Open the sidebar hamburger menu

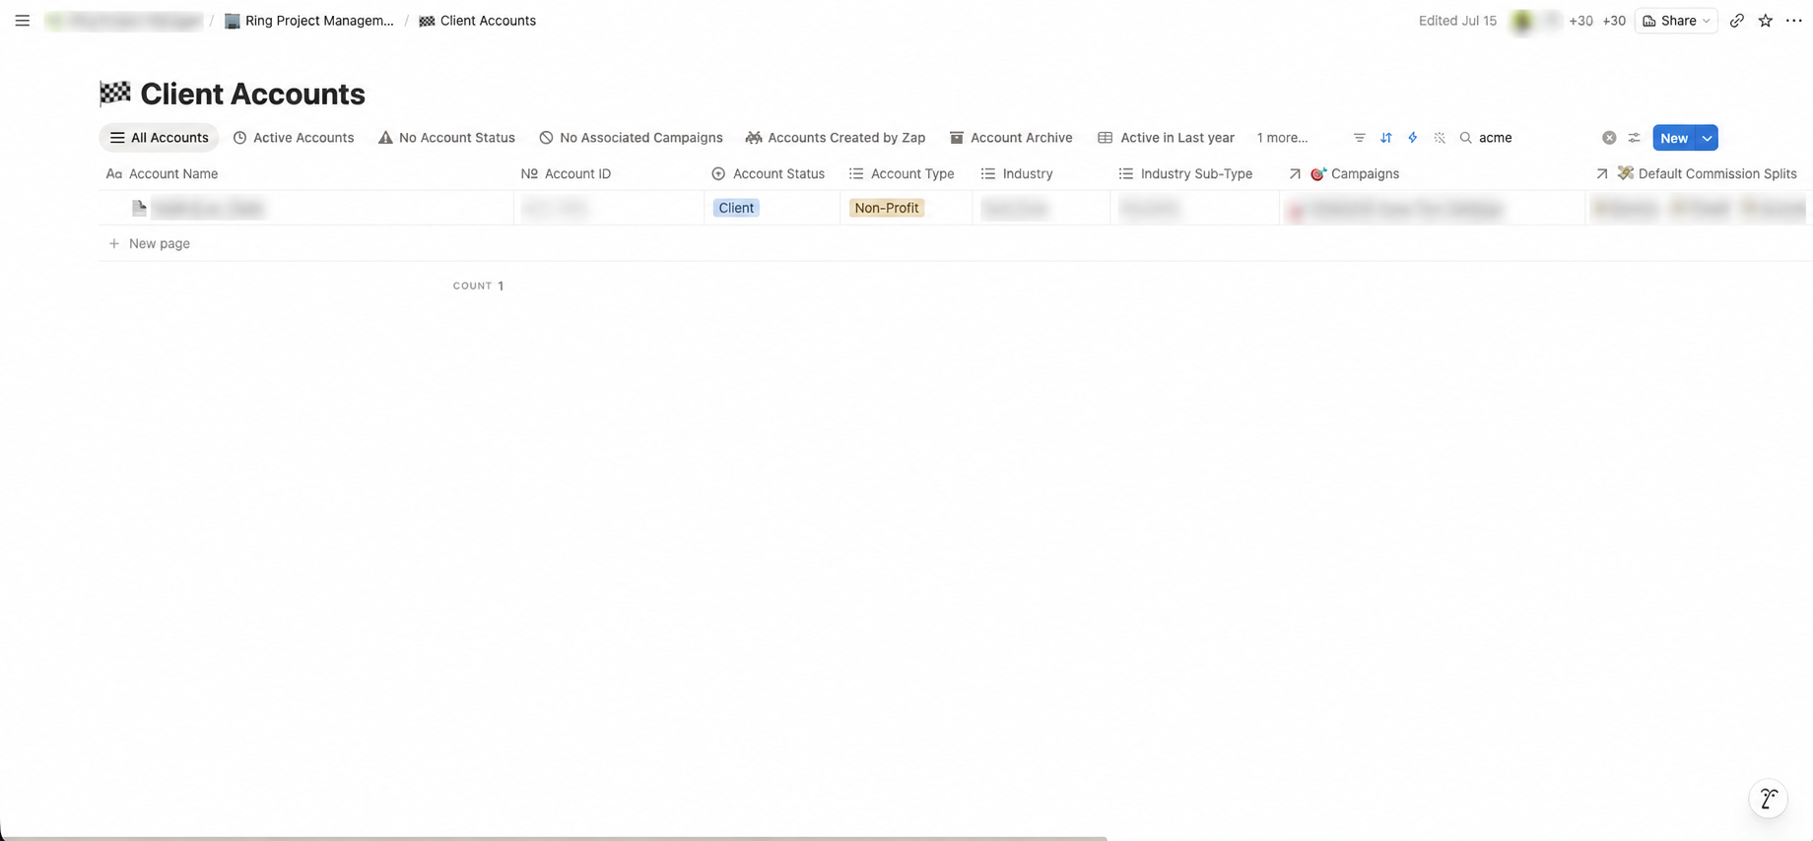(22, 21)
